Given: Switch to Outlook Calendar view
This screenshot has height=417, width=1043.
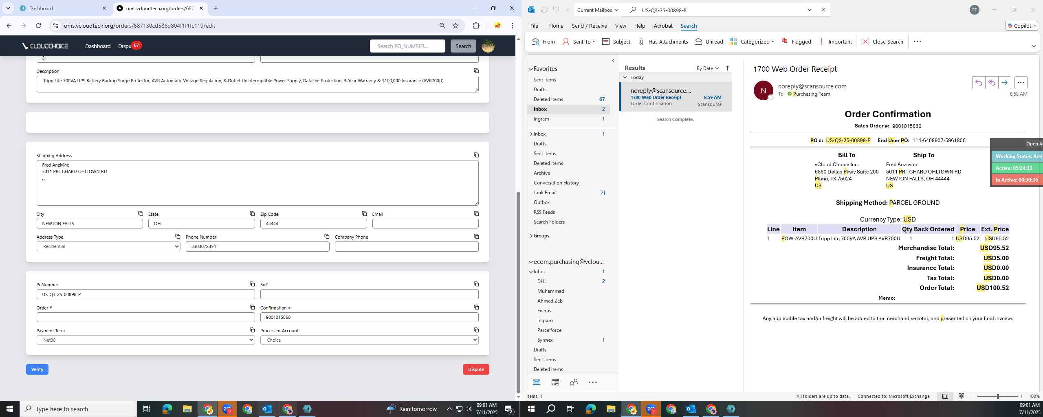Looking at the screenshot, I should tap(555, 382).
